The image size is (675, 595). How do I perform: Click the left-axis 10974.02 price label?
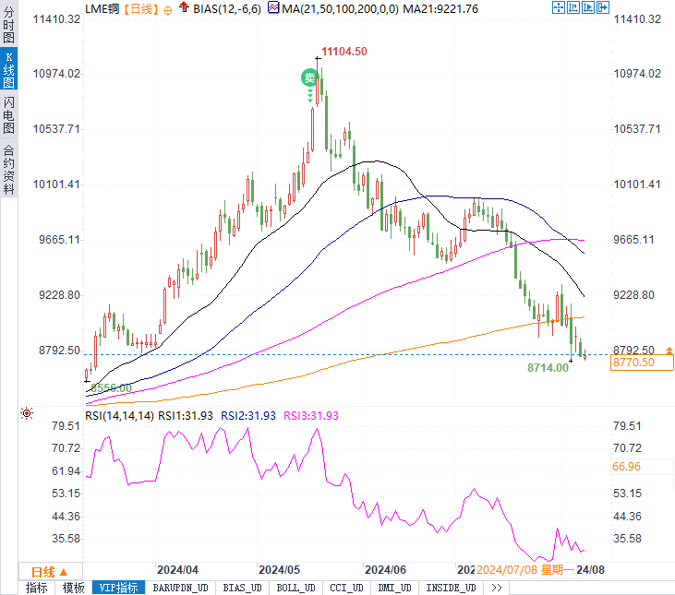tap(56, 74)
